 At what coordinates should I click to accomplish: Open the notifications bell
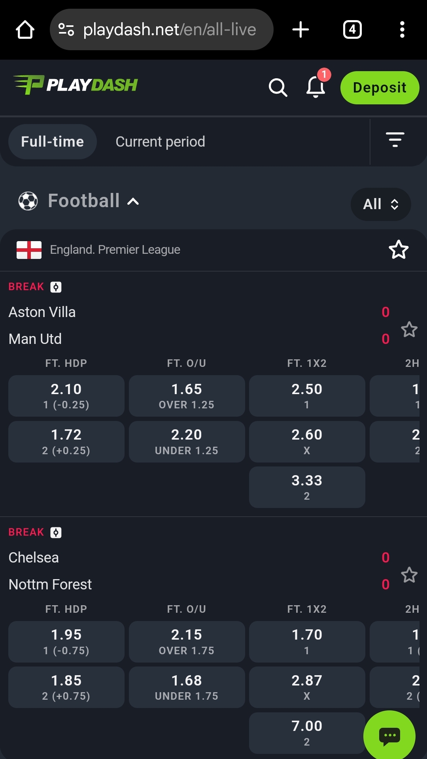[x=316, y=87]
